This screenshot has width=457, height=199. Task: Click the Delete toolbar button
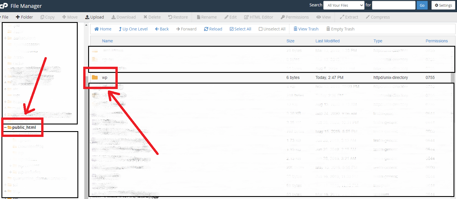tap(152, 17)
